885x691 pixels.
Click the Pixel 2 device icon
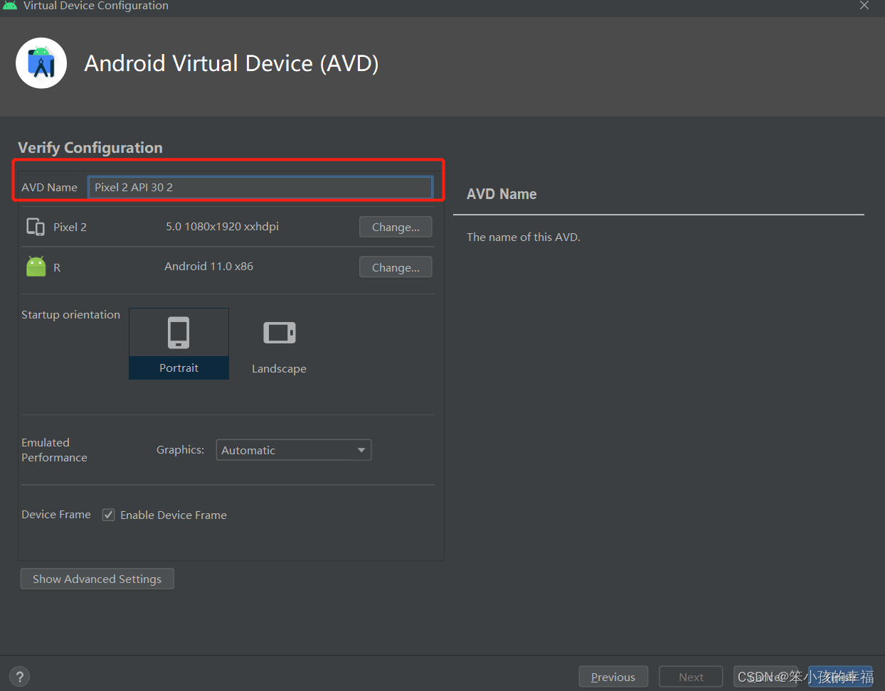click(x=36, y=227)
